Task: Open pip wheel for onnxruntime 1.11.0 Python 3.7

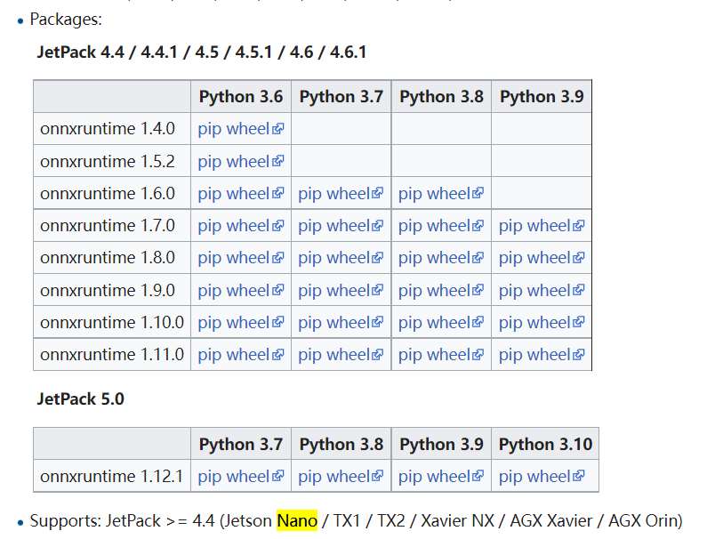Action: pos(333,354)
